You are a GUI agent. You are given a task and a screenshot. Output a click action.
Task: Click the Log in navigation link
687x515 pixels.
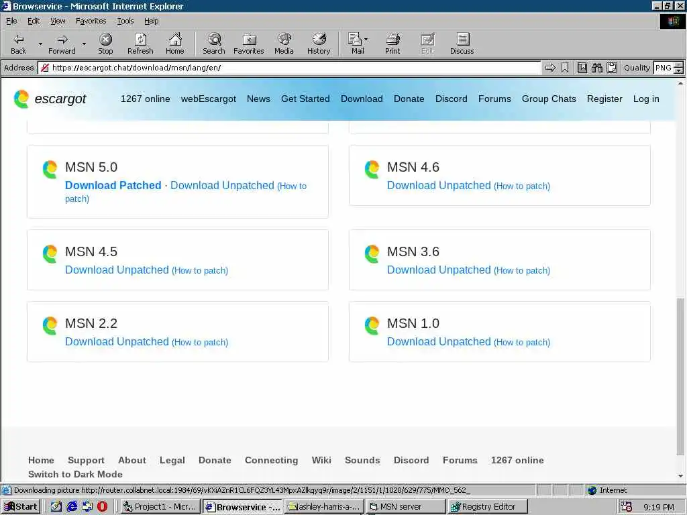(x=646, y=99)
